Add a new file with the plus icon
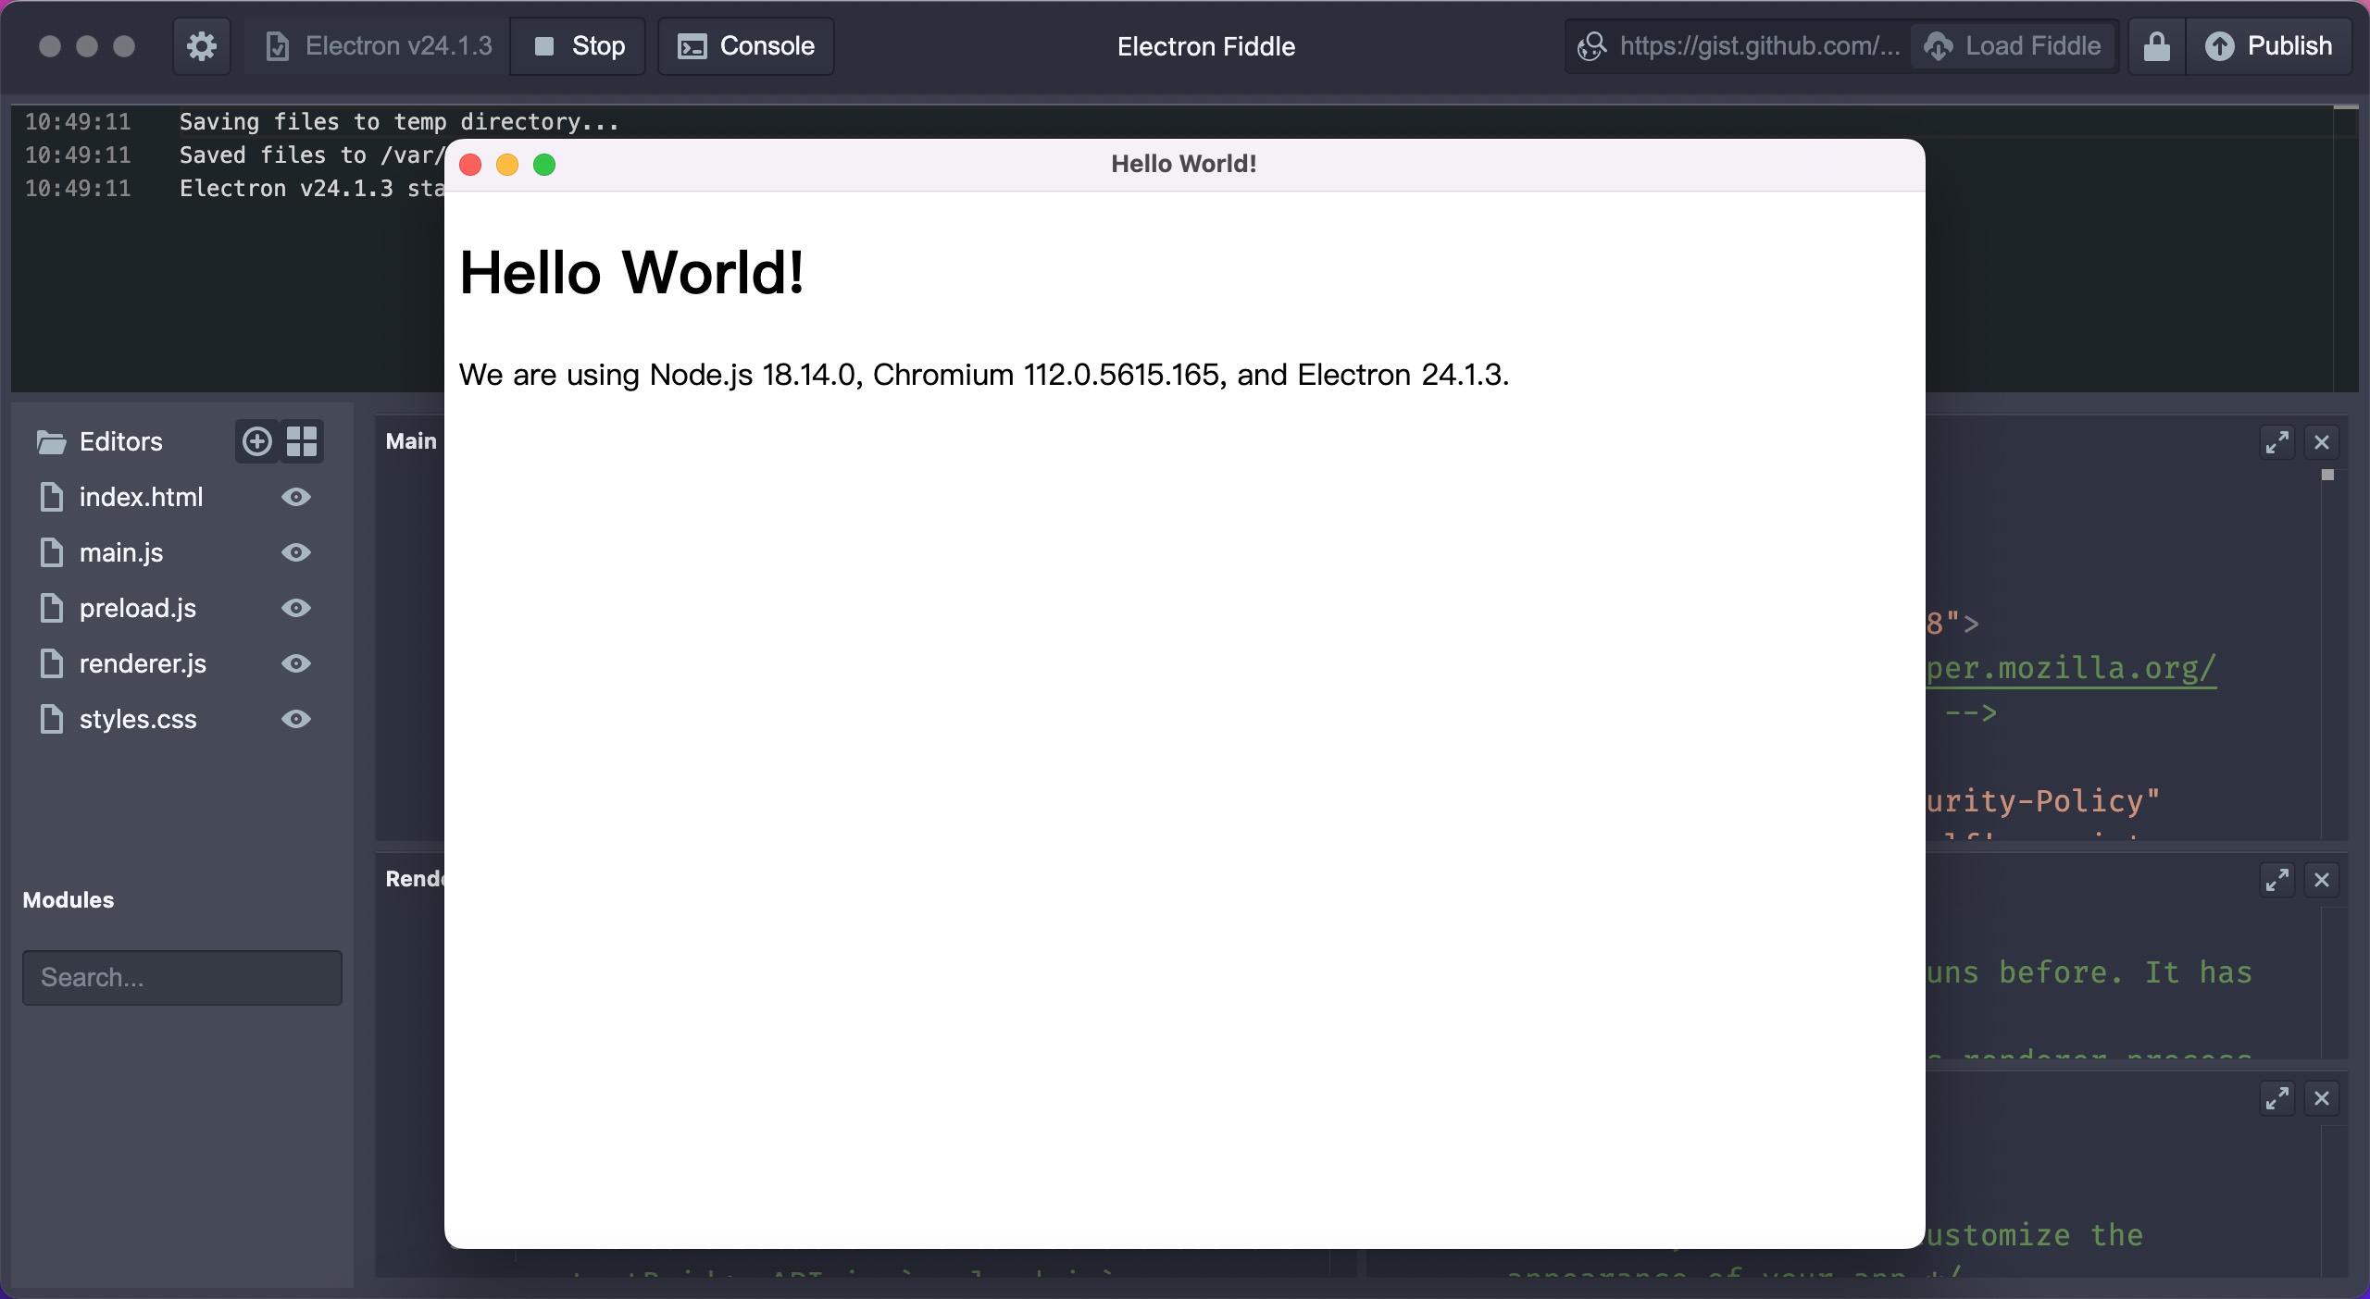 click(257, 441)
